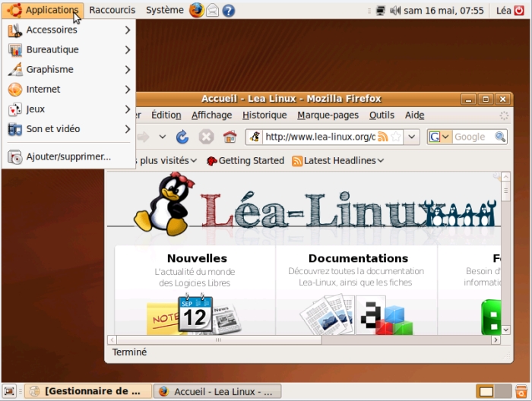Viewport: 532px width, 401px height.
Task: Click in the Google search field
Action: (x=473, y=137)
